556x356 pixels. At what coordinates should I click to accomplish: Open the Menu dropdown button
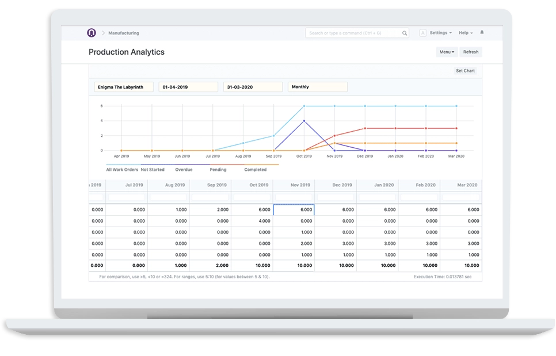click(x=447, y=52)
